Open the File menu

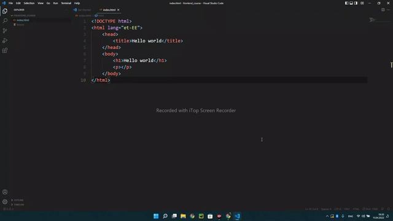point(10,3)
